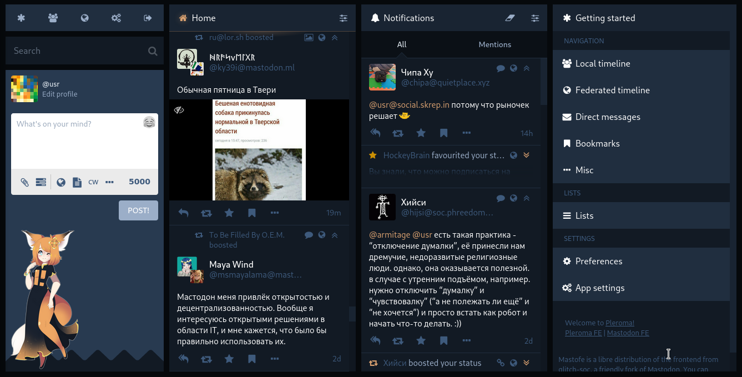
Task: Open emoji picker in compose box
Action: (149, 123)
